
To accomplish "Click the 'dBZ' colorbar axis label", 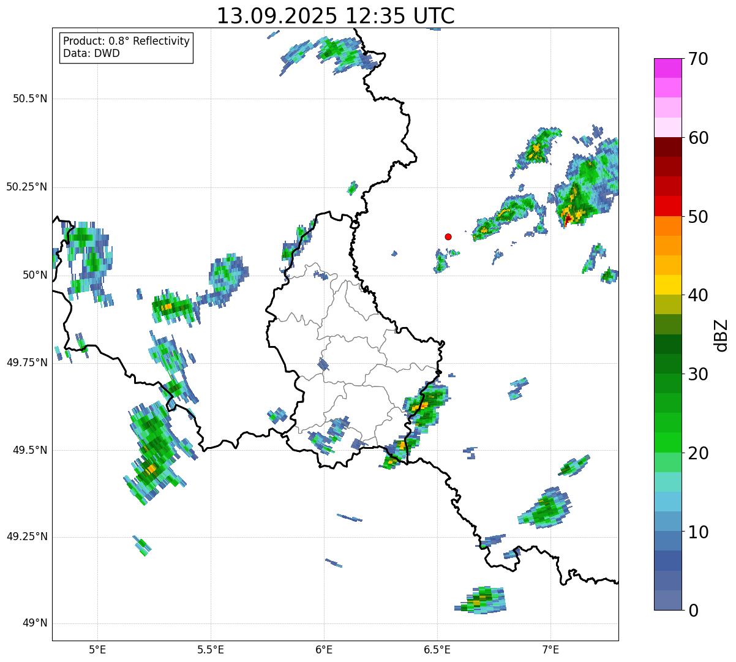I will pyautogui.click(x=721, y=334).
